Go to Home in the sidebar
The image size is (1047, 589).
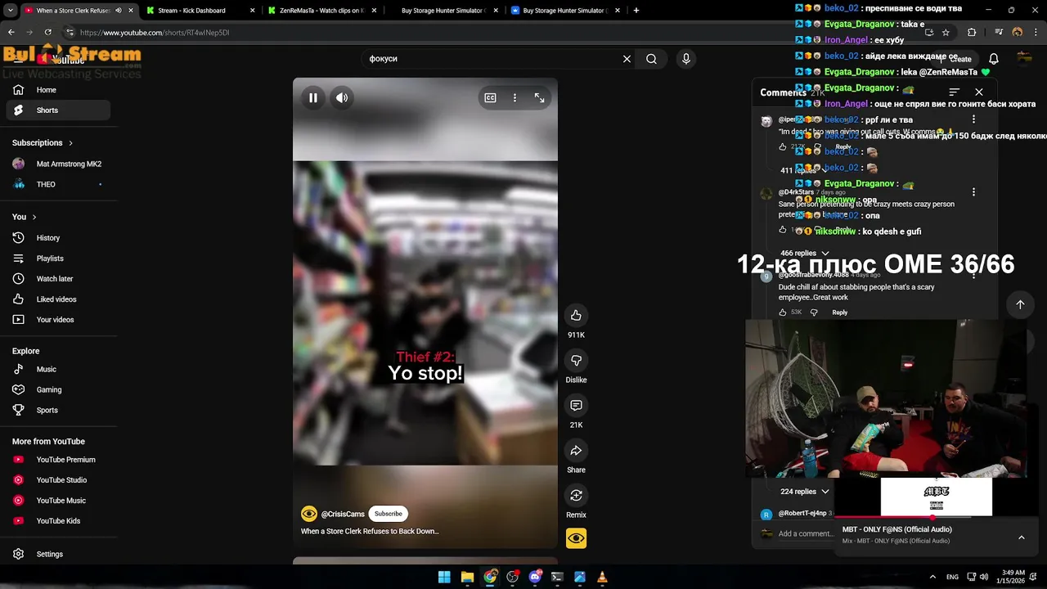57,90
